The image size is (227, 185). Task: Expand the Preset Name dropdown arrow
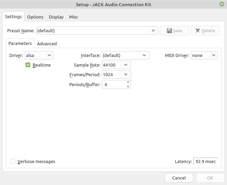tap(153, 31)
